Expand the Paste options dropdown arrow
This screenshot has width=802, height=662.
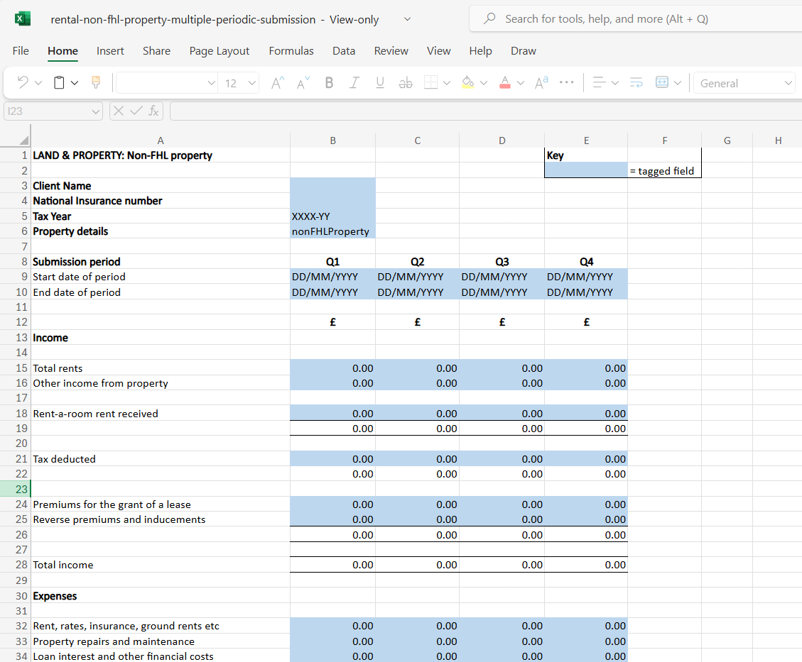[75, 83]
